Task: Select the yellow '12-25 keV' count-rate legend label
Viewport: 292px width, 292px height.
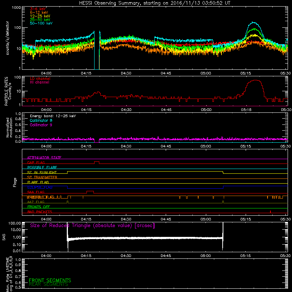Action: point(40,16)
